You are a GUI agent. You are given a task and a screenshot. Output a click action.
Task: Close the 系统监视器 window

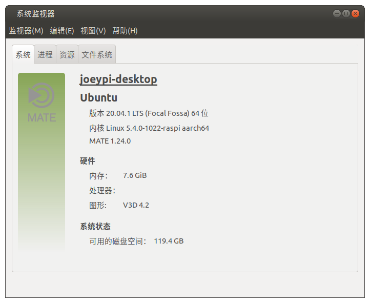pos(355,14)
